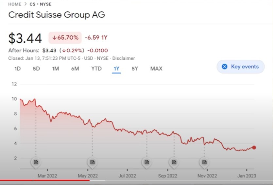Click the X icon in Key events chip
This screenshot has height=185, width=273.
point(225,67)
